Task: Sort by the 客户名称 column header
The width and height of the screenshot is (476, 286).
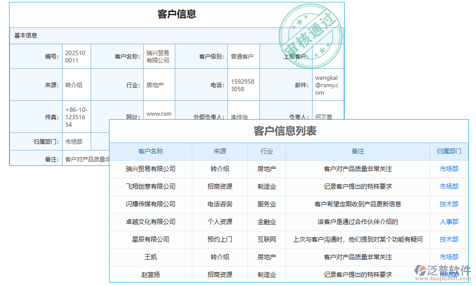Action: point(150,151)
